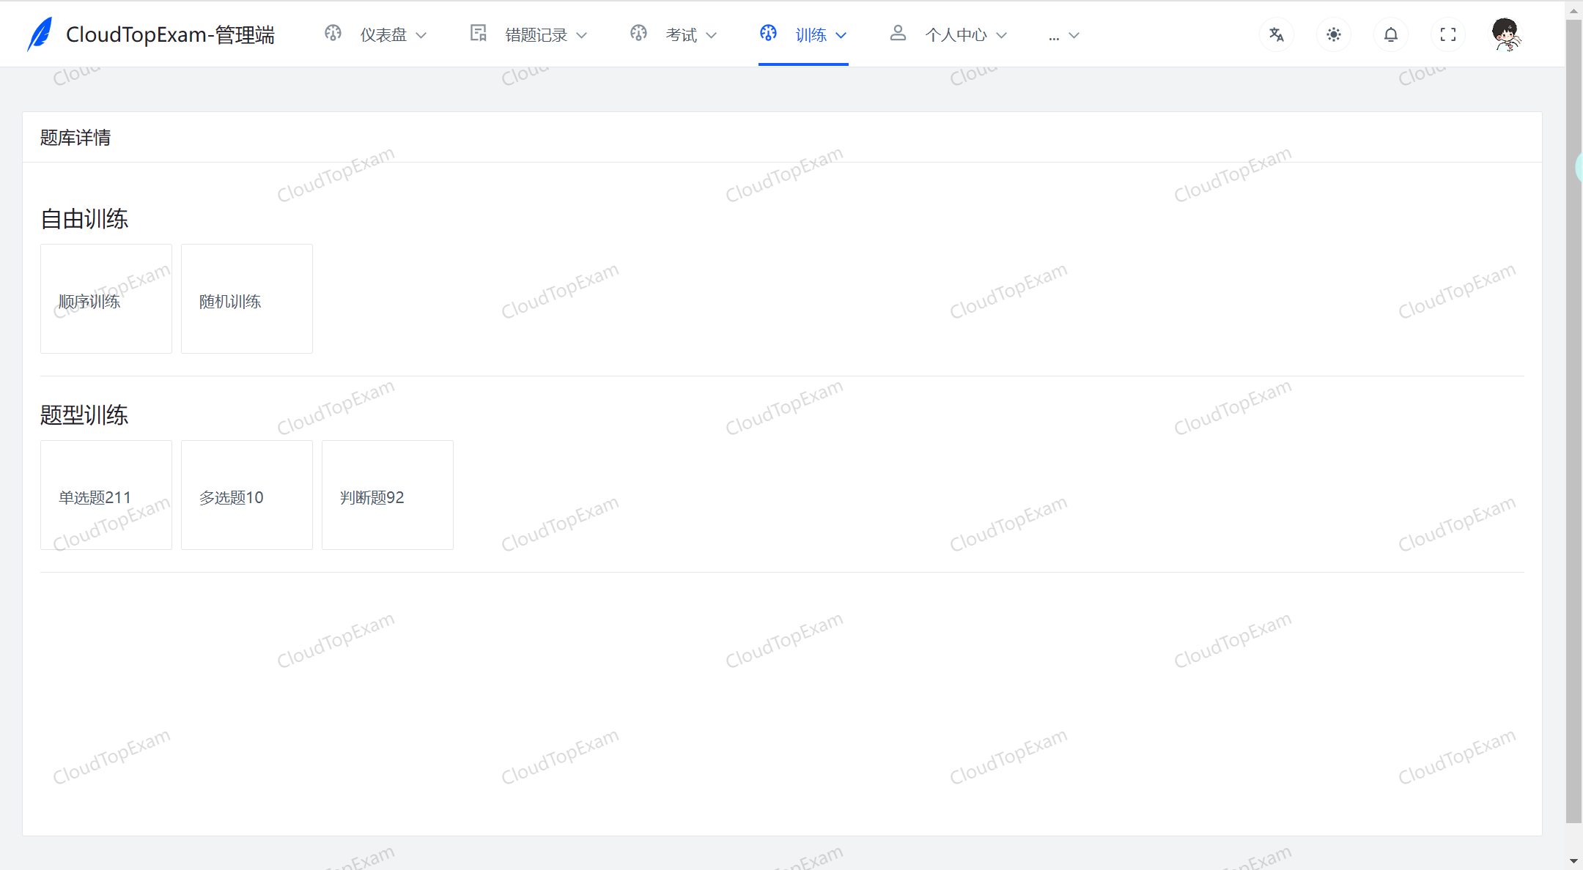Expand the 错题记录 dropdown chevron
1583x870 pixels.
coord(582,35)
